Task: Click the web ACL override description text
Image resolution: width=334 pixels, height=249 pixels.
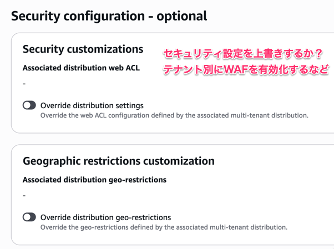Action: coord(174,116)
